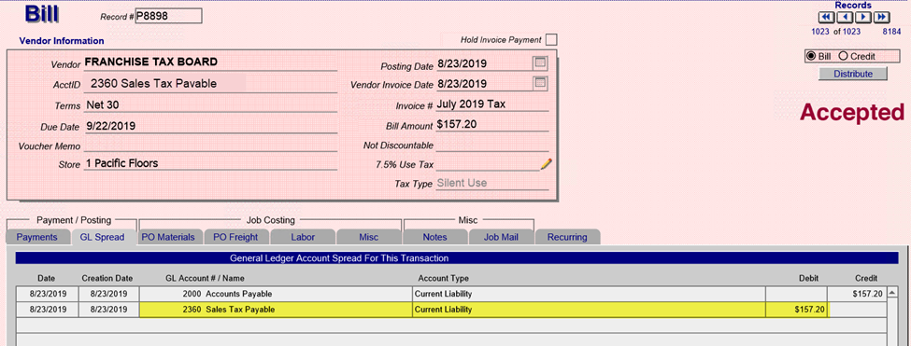
Task: Open the Recurring tab
Action: (x=567, y=237)
